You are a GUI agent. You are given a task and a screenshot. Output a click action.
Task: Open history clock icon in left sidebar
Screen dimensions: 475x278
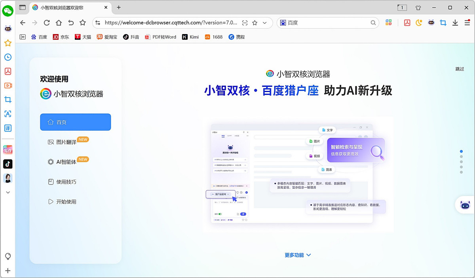(x=8, y=57)
